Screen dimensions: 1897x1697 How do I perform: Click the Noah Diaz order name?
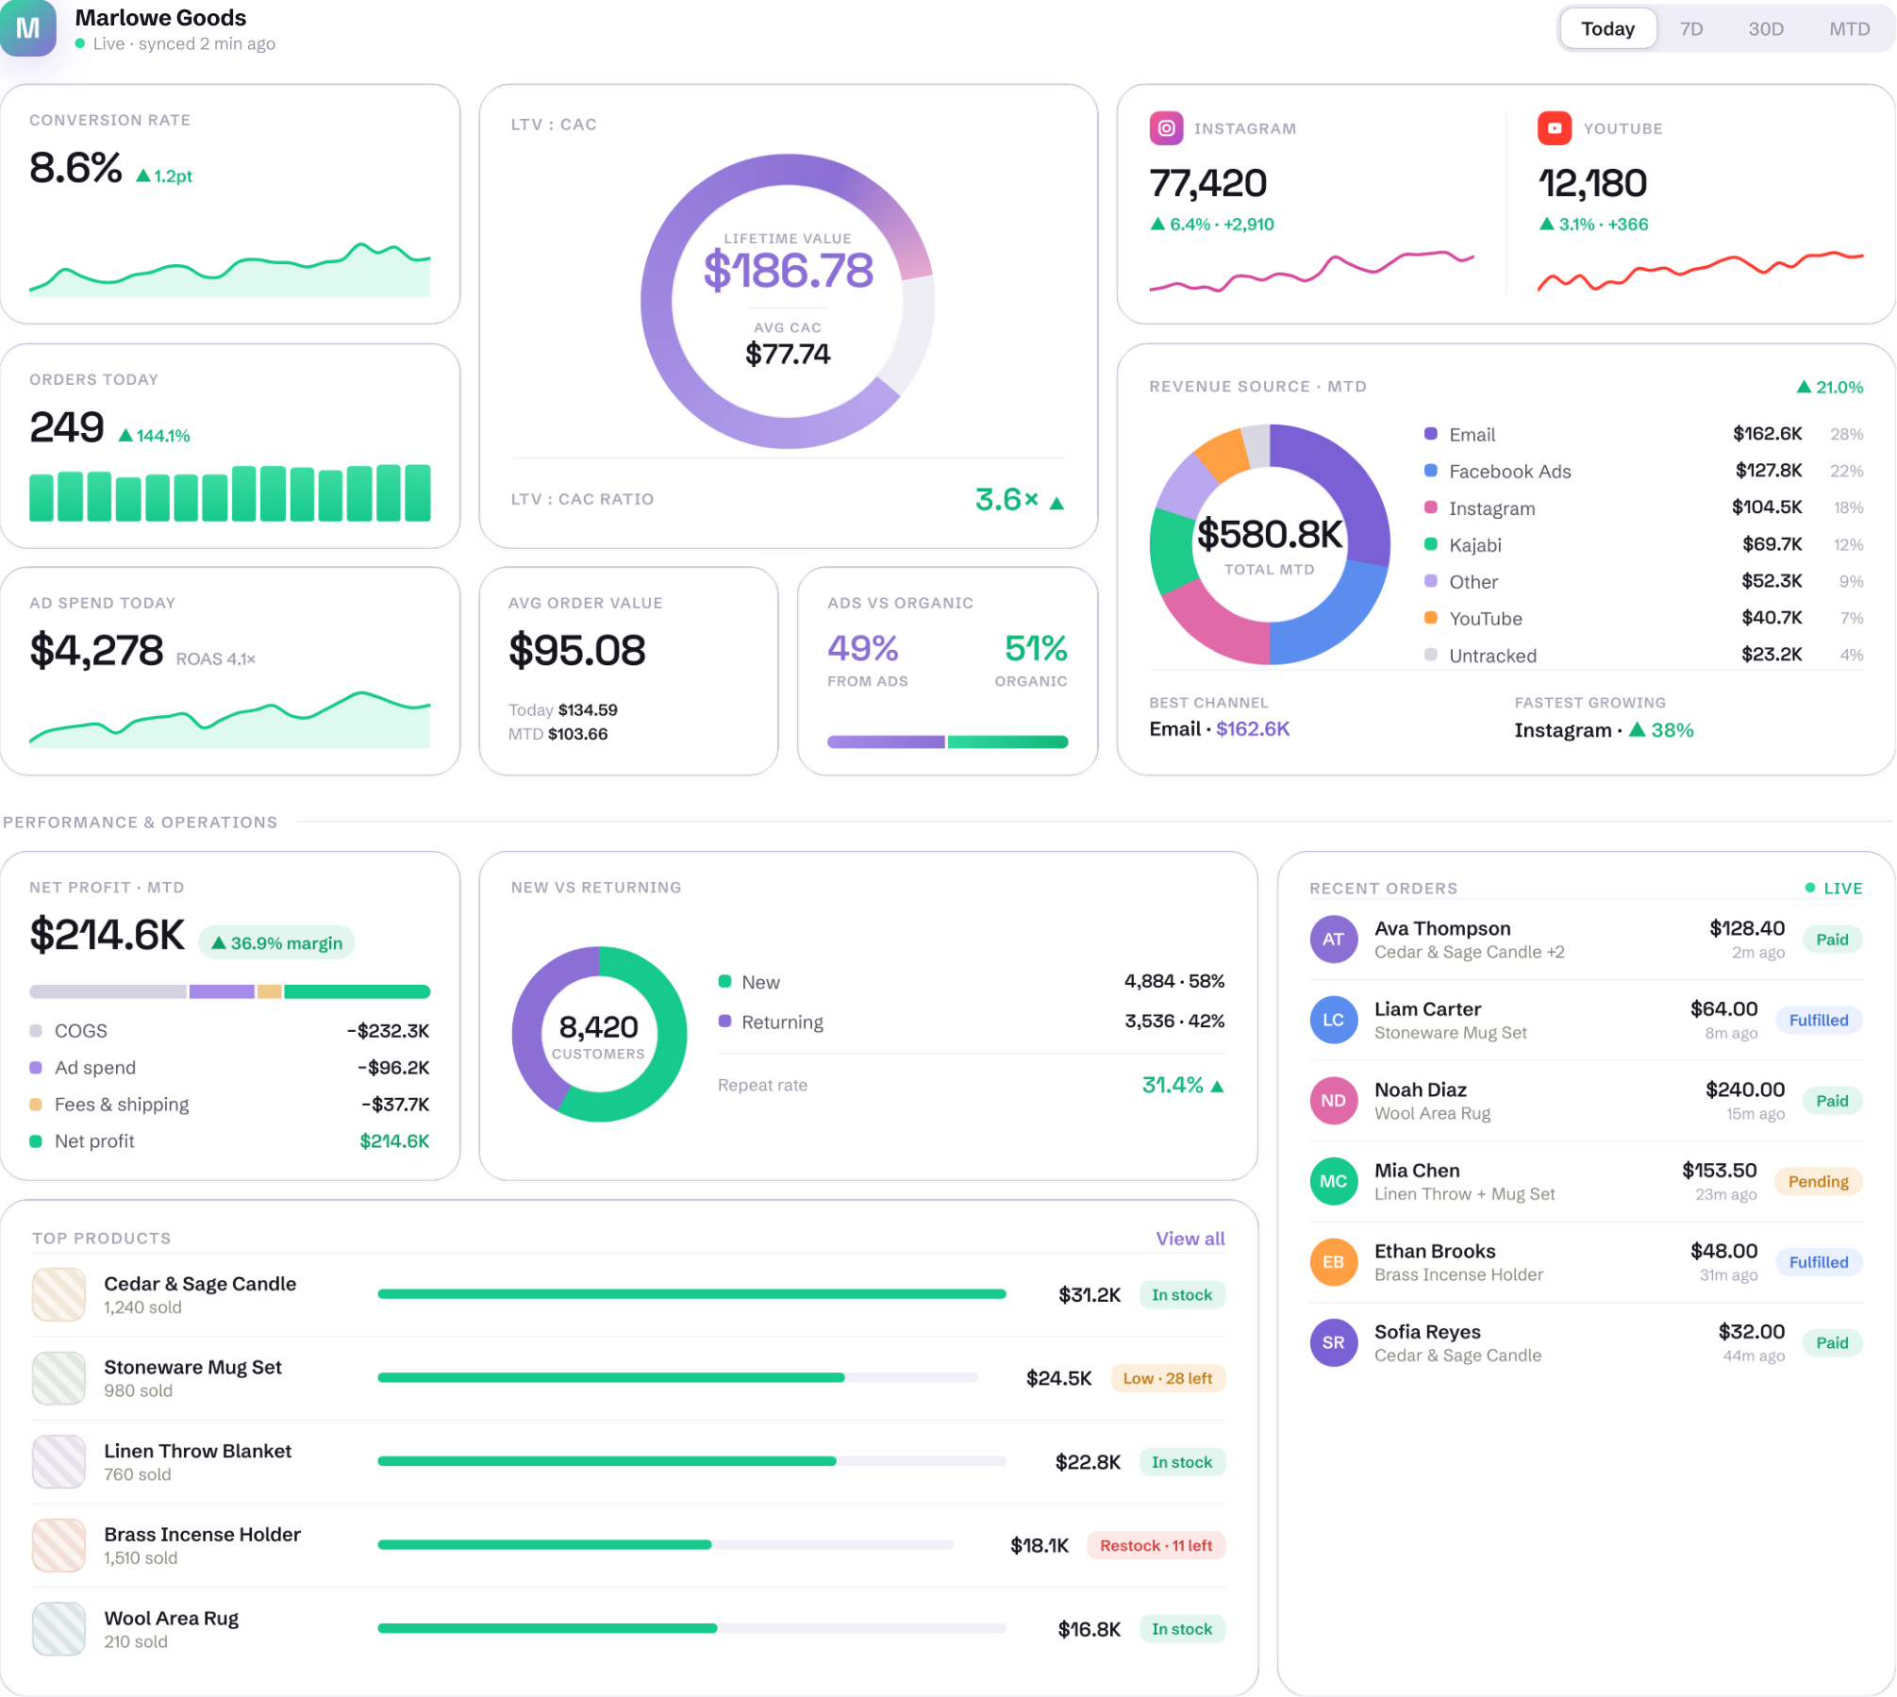tap(1420, 1090)
